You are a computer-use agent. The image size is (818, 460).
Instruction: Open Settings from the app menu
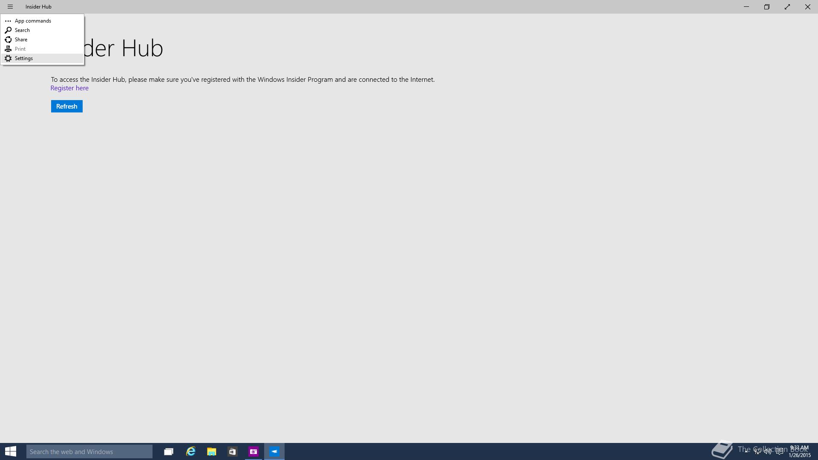(x=42, y=58)
